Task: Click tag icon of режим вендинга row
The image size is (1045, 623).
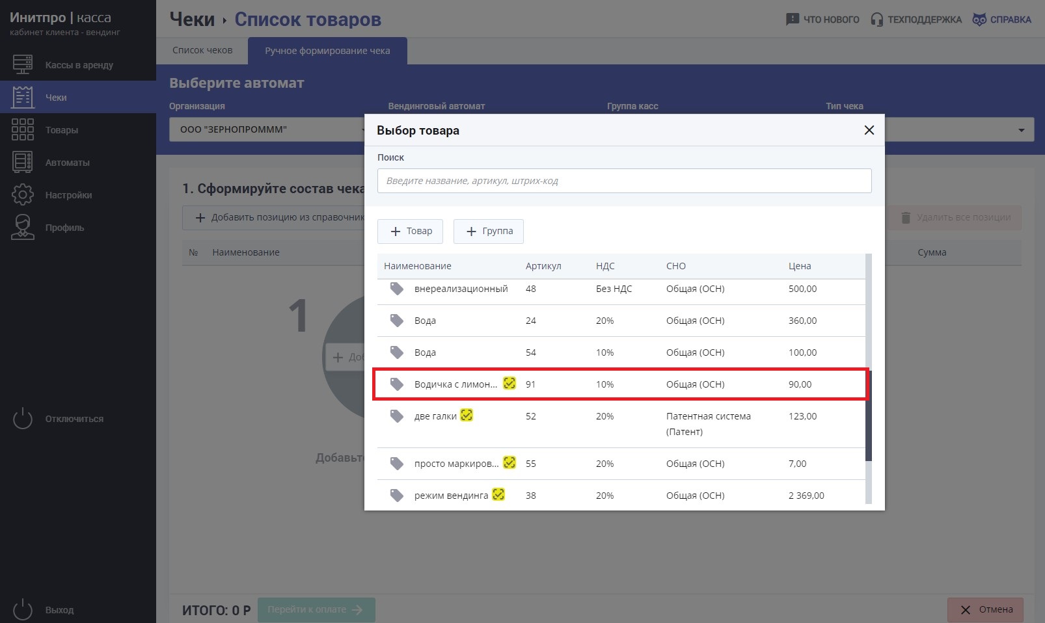Action: [396, 495]
